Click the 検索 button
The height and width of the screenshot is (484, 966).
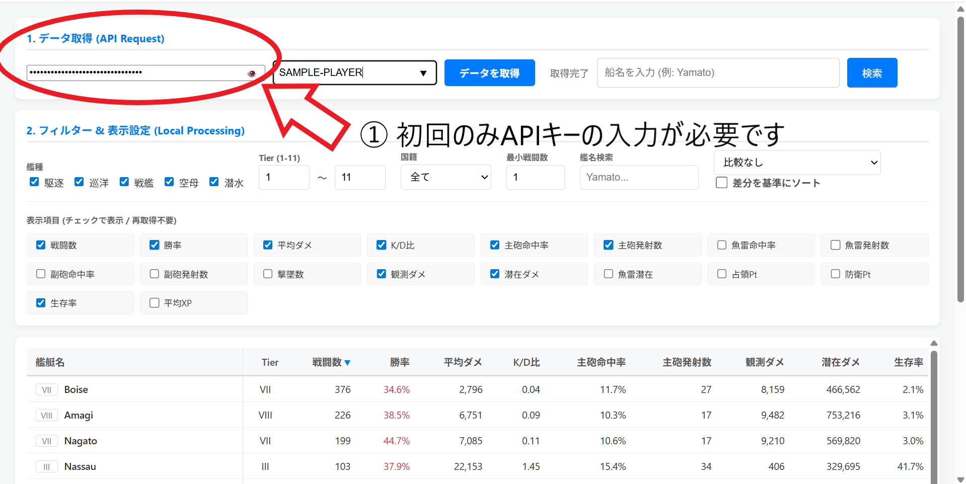(871, 72)
